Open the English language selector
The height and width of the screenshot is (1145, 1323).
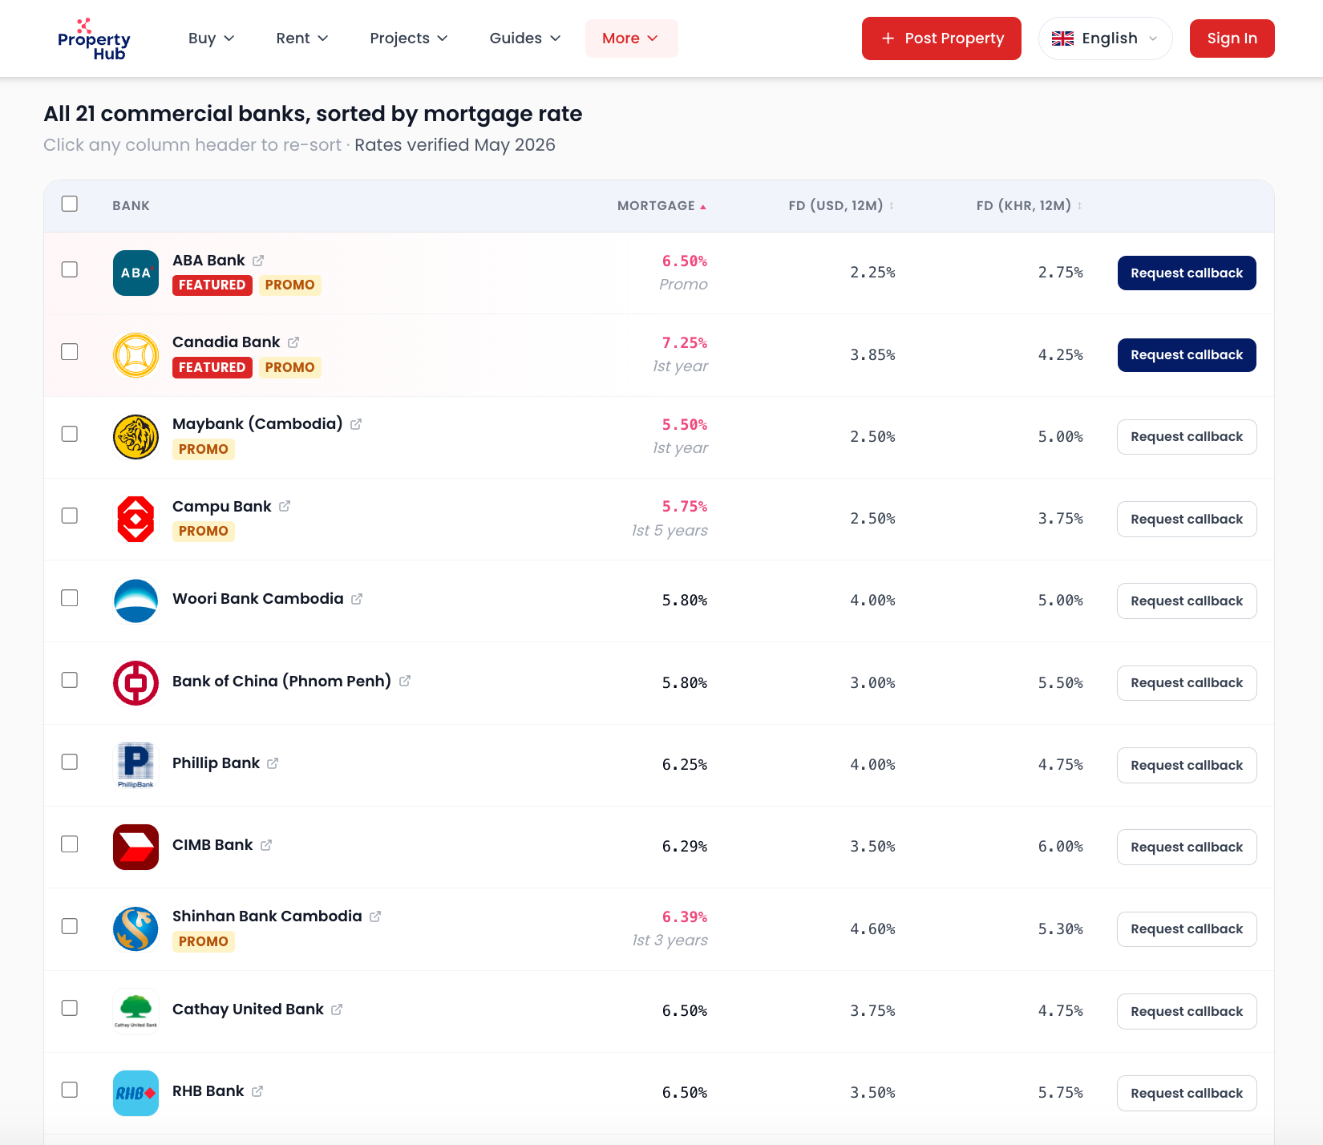pos(1105,38)
